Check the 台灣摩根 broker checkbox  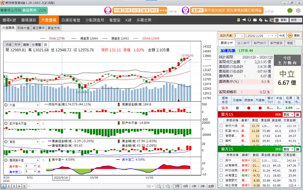[x=221, y=165]
